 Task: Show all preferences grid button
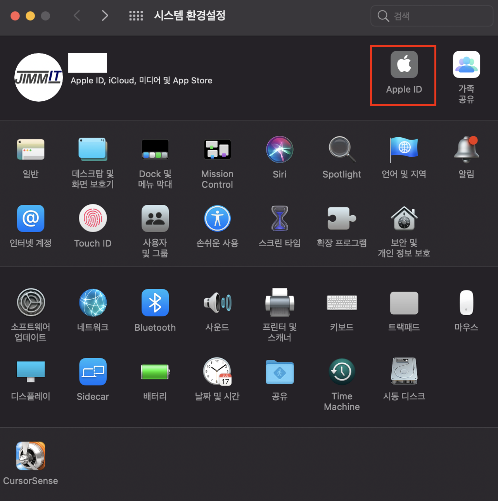(x=136, y=16)
